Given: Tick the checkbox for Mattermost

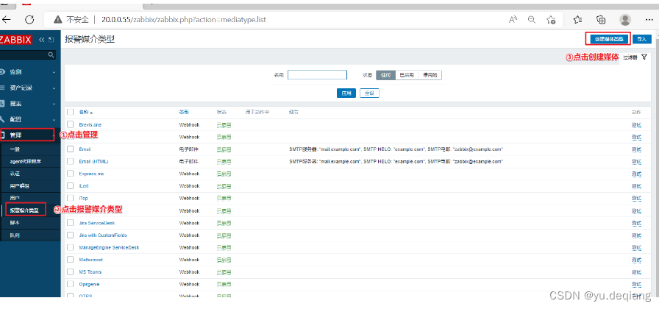Looking at the screenshot, I should pos(70,260).
